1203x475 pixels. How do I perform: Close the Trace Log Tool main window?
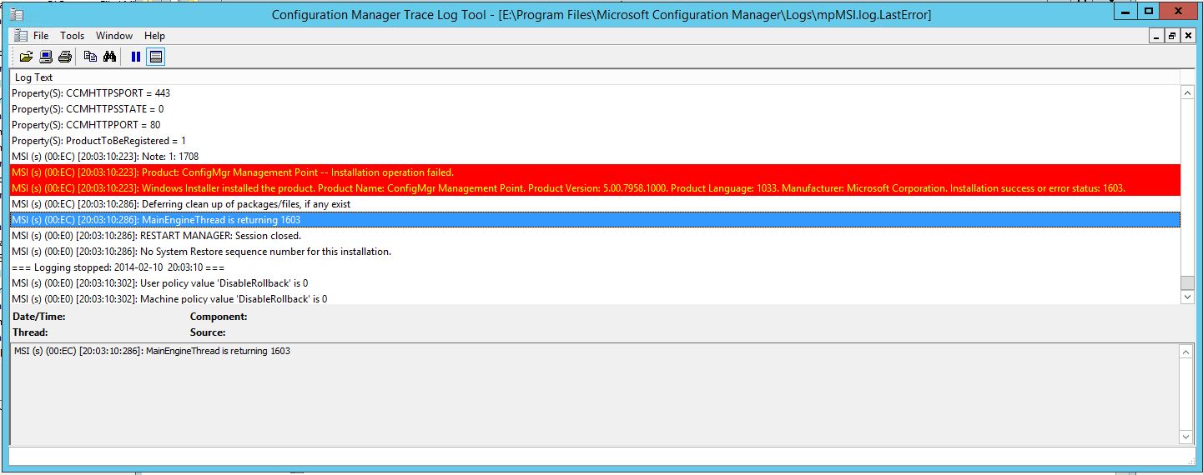pyautogui.click(x=1179, y=11)
